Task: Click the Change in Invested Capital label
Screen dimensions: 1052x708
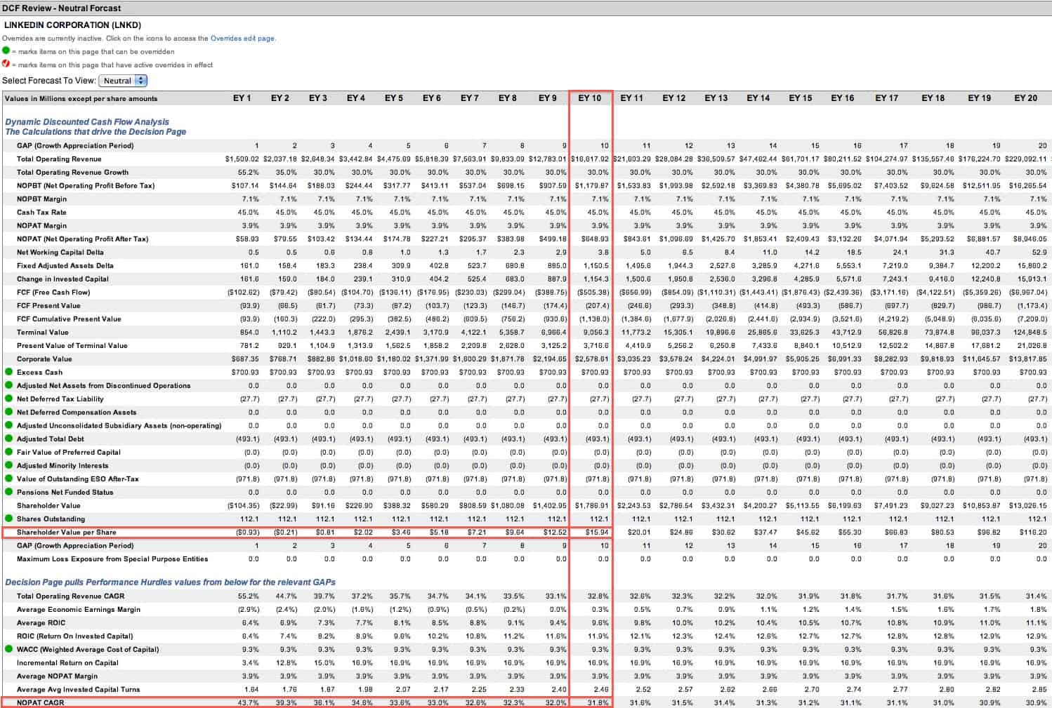Action: (x=63, y=279)
